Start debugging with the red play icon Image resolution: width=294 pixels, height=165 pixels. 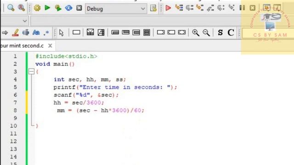168,8
